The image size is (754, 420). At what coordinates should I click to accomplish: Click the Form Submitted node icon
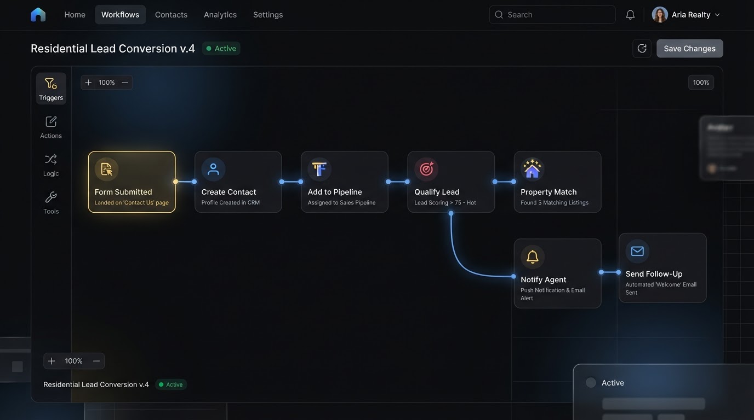[x=106, y=169]
